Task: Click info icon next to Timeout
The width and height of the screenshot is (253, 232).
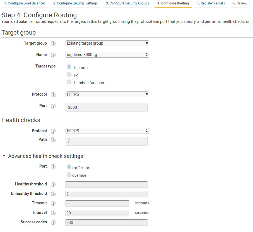Action: [53, 203]
